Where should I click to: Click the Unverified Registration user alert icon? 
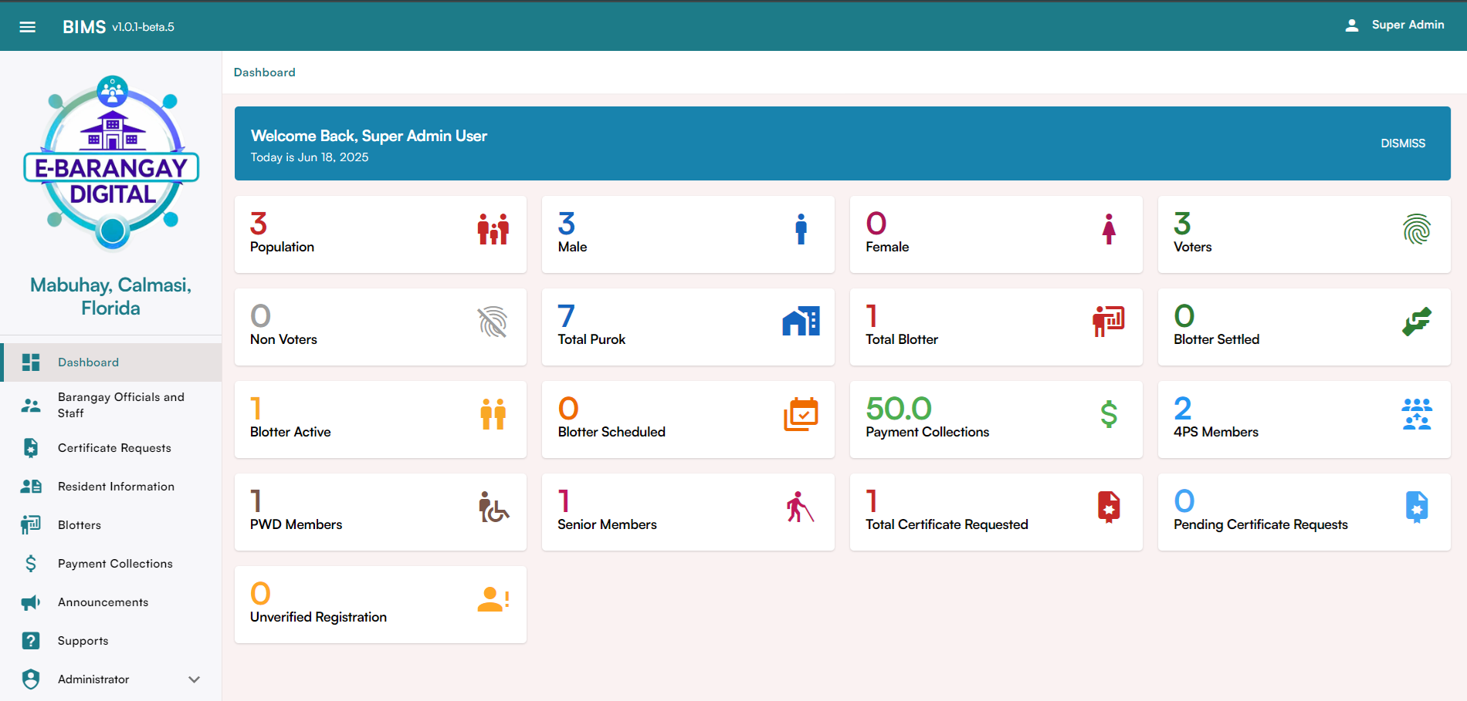pos(493,599)
